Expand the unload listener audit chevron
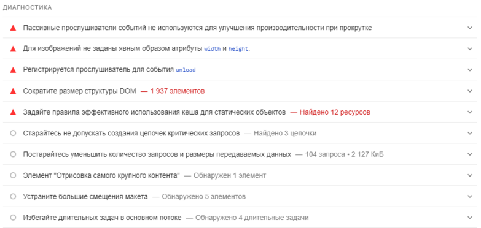 pyautogui.click(x=470, y=70)
